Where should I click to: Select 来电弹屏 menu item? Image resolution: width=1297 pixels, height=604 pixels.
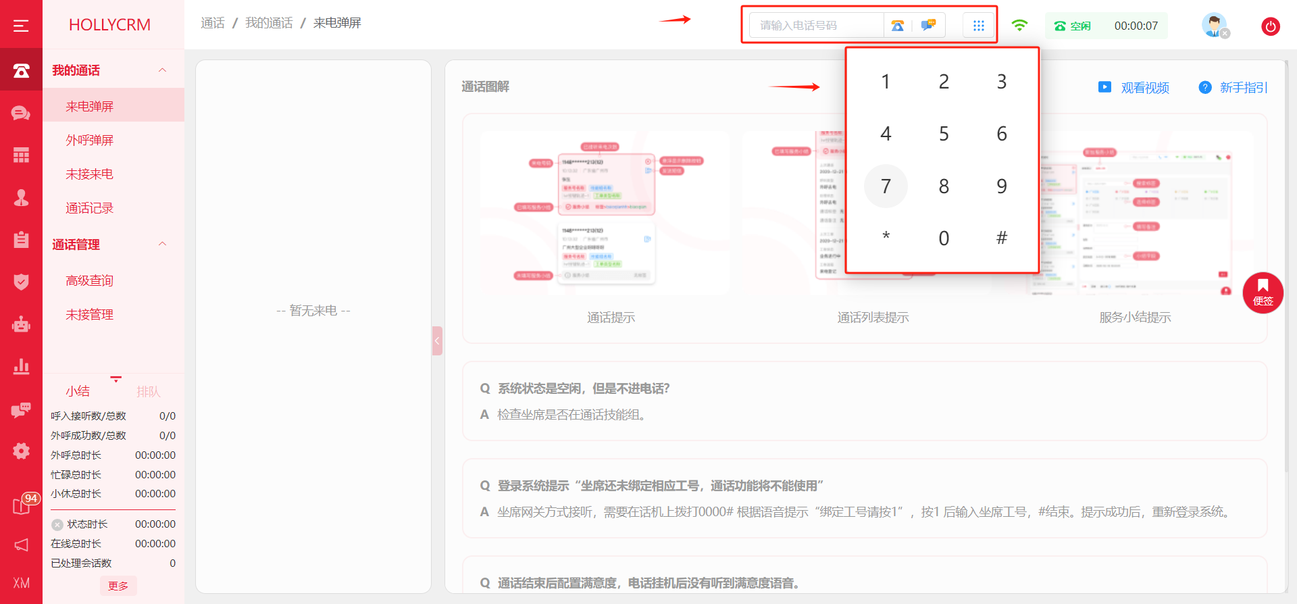tap(113, 106)
